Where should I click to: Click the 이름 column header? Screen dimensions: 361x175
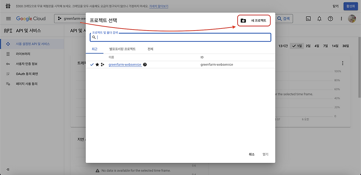111,57
